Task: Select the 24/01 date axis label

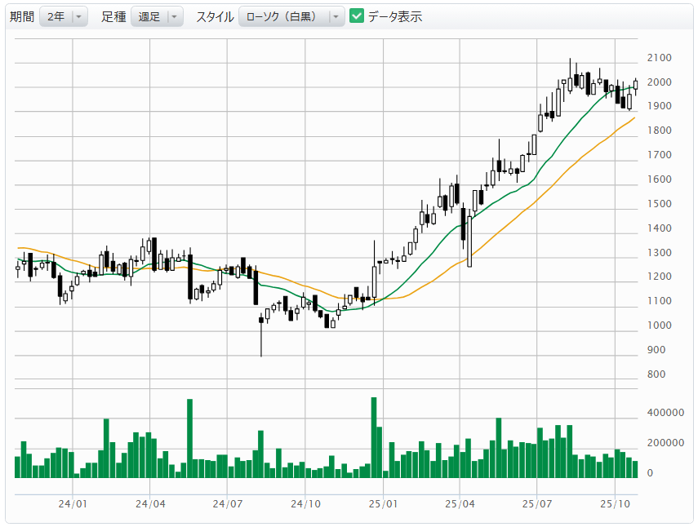Action: [73, 504]
